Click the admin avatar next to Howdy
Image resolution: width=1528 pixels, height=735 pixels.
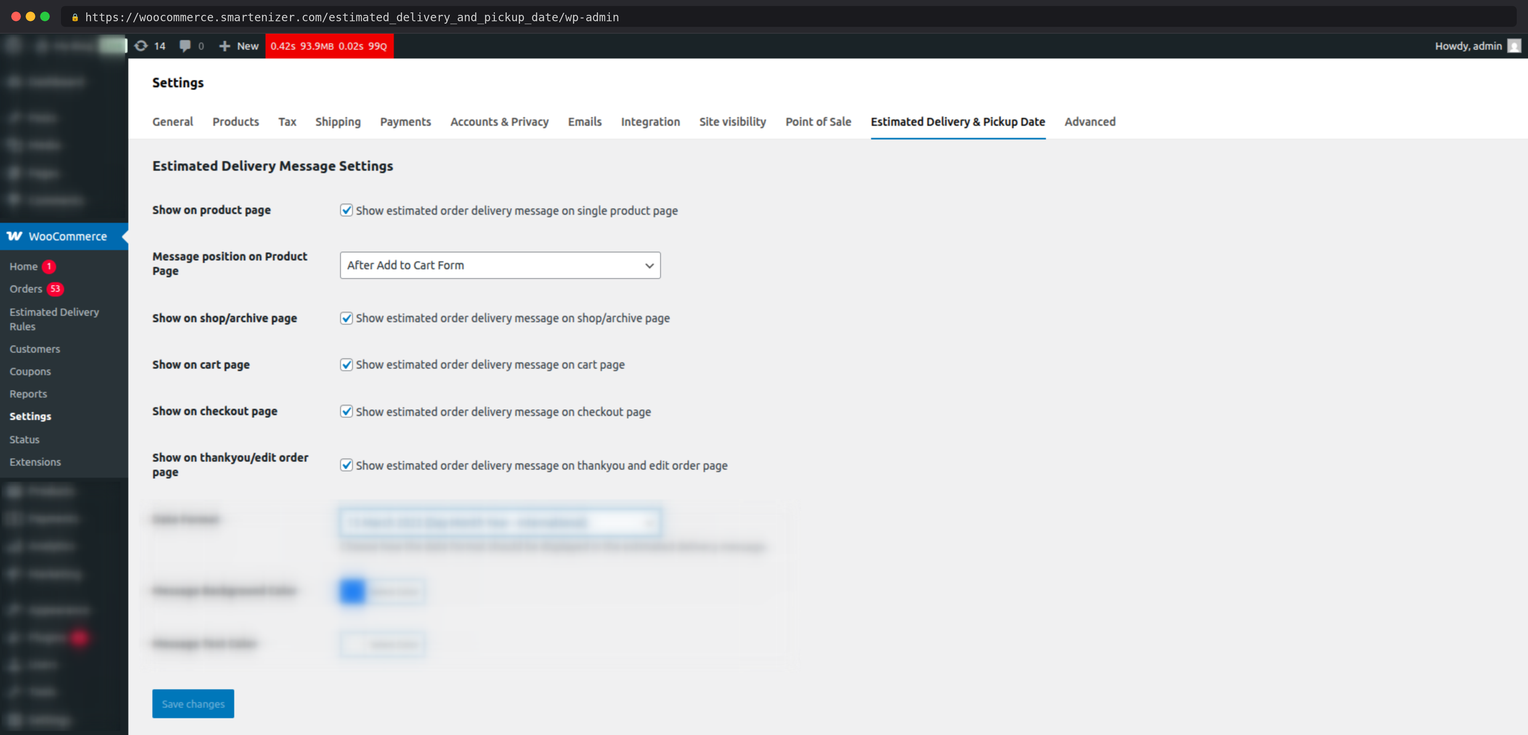[x=1514, y=46]
